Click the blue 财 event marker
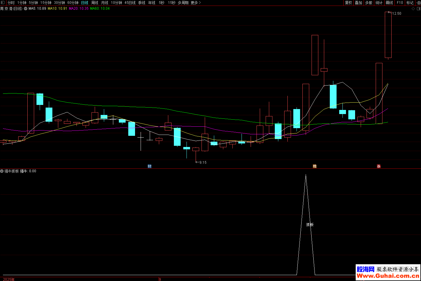 149,166
